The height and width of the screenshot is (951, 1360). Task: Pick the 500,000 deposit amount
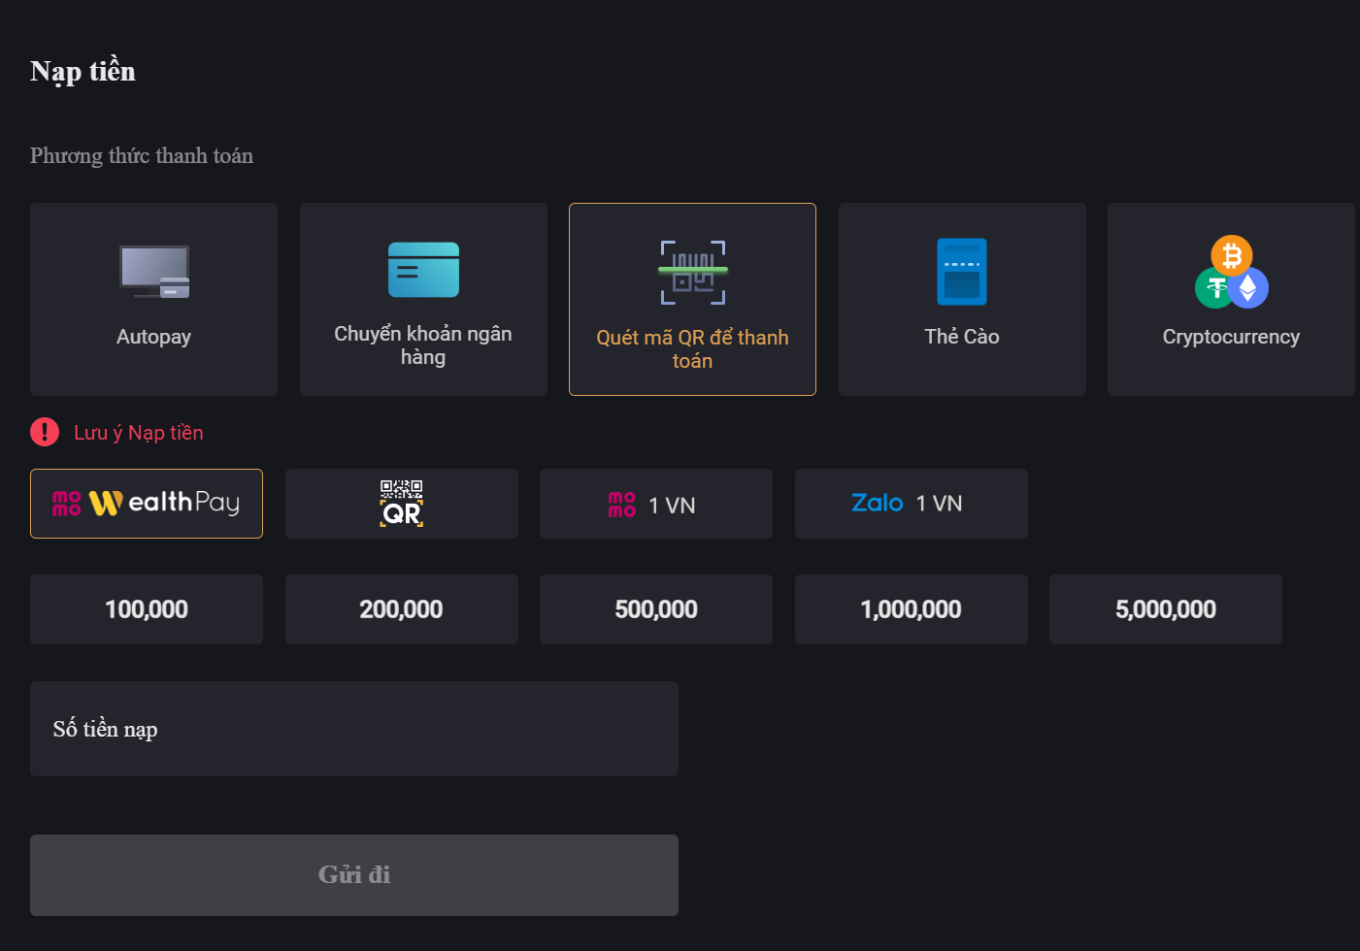click(x=656, y=609)
